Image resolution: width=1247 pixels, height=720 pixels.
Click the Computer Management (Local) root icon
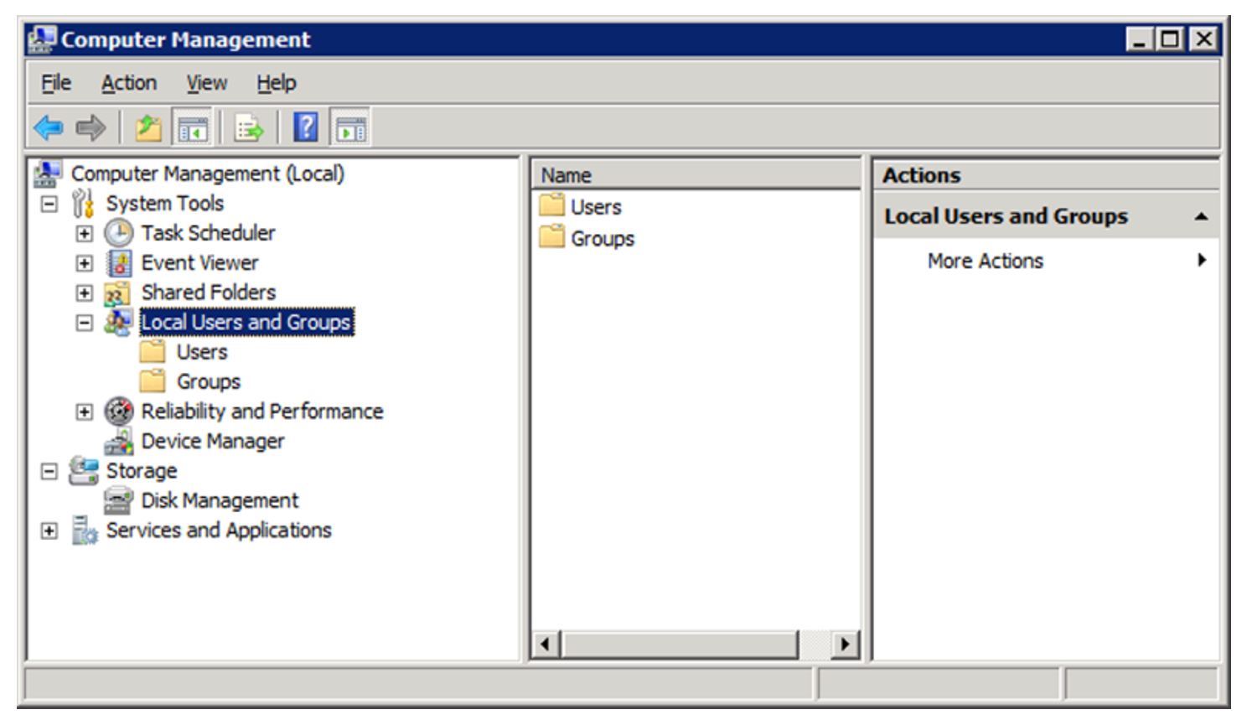[x=48, y=174]
